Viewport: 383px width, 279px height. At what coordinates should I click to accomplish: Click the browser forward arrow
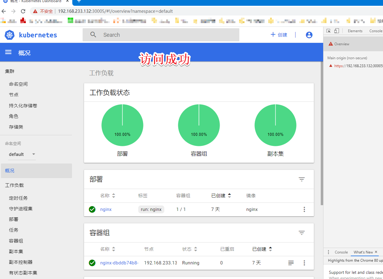click(x=13, y=11)
